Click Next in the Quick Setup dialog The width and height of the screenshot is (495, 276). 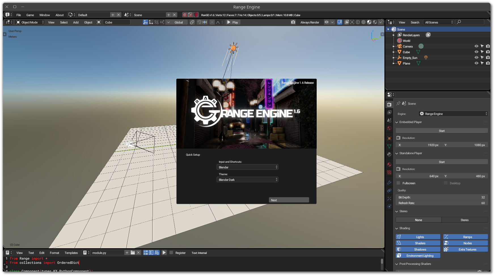click(289, 200)
